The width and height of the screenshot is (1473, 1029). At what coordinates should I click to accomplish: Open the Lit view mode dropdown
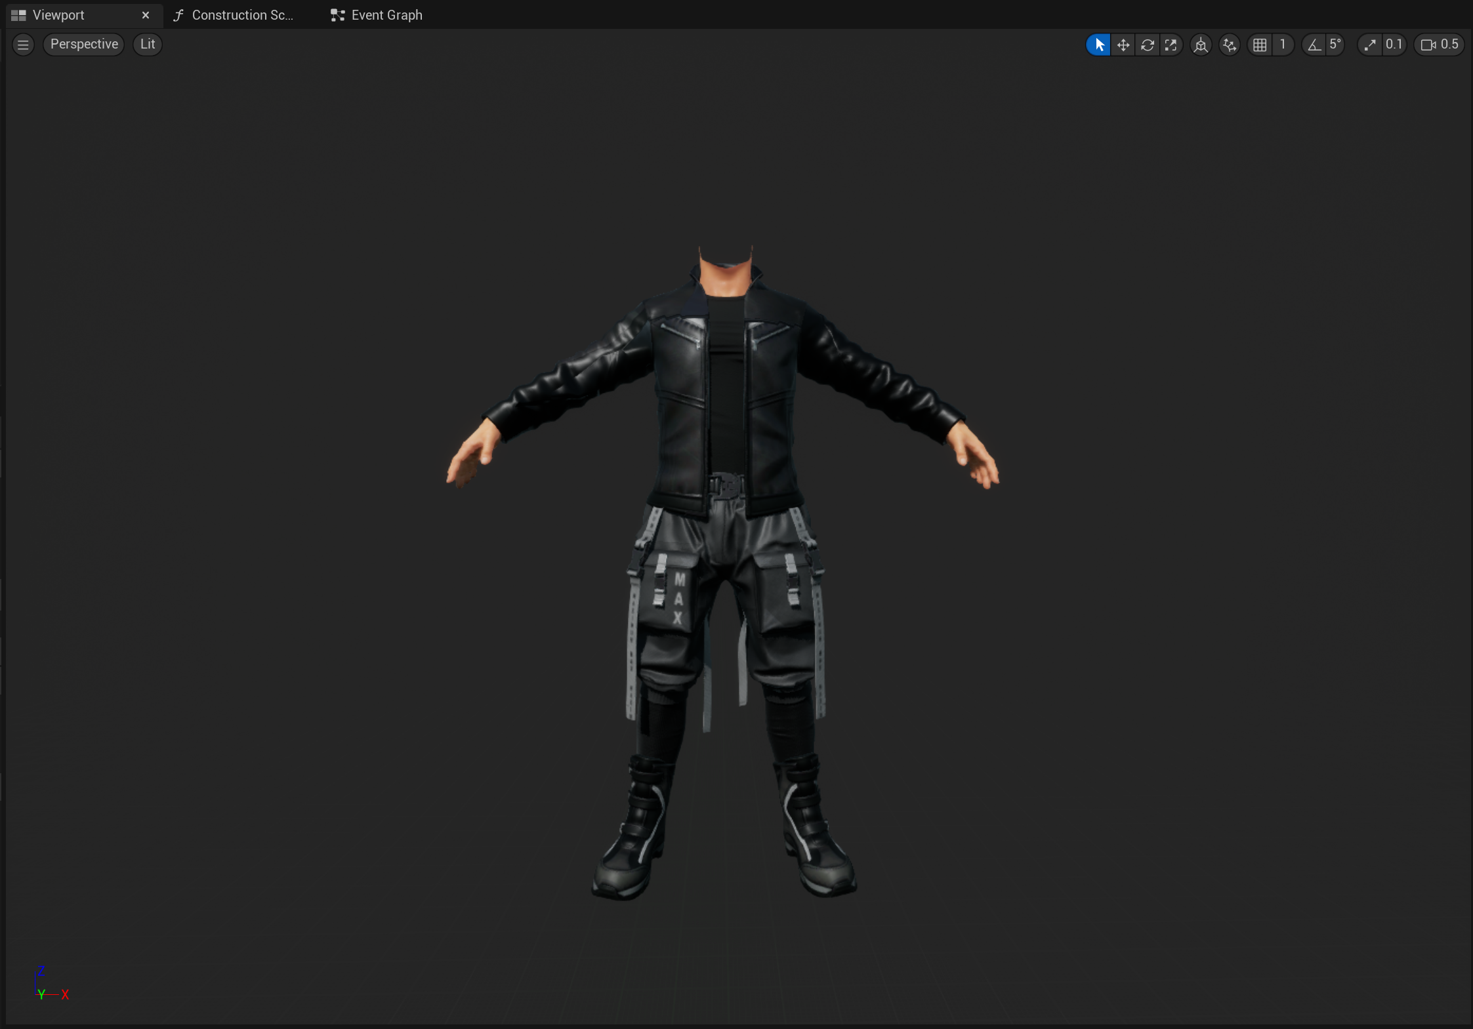(x=148, y=44)
